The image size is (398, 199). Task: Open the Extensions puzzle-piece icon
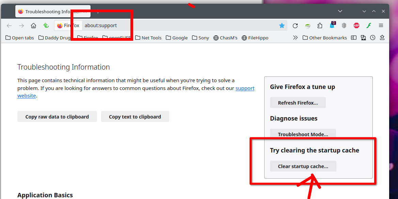[x=320, y=25]
